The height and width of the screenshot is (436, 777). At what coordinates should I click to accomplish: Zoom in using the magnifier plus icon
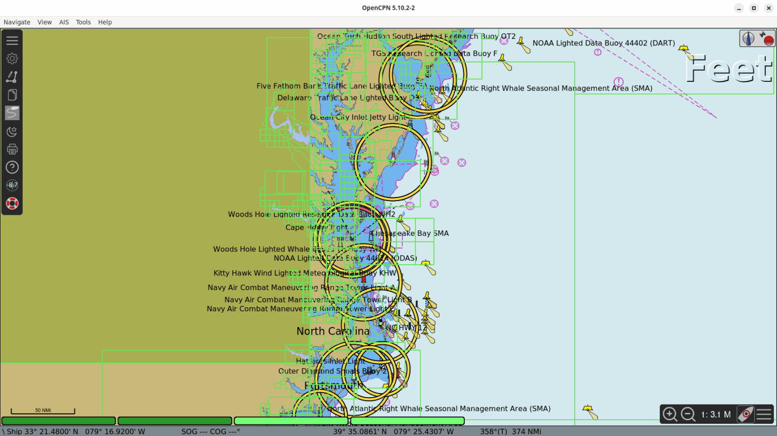pyautogui.click(x=670, y=414)
